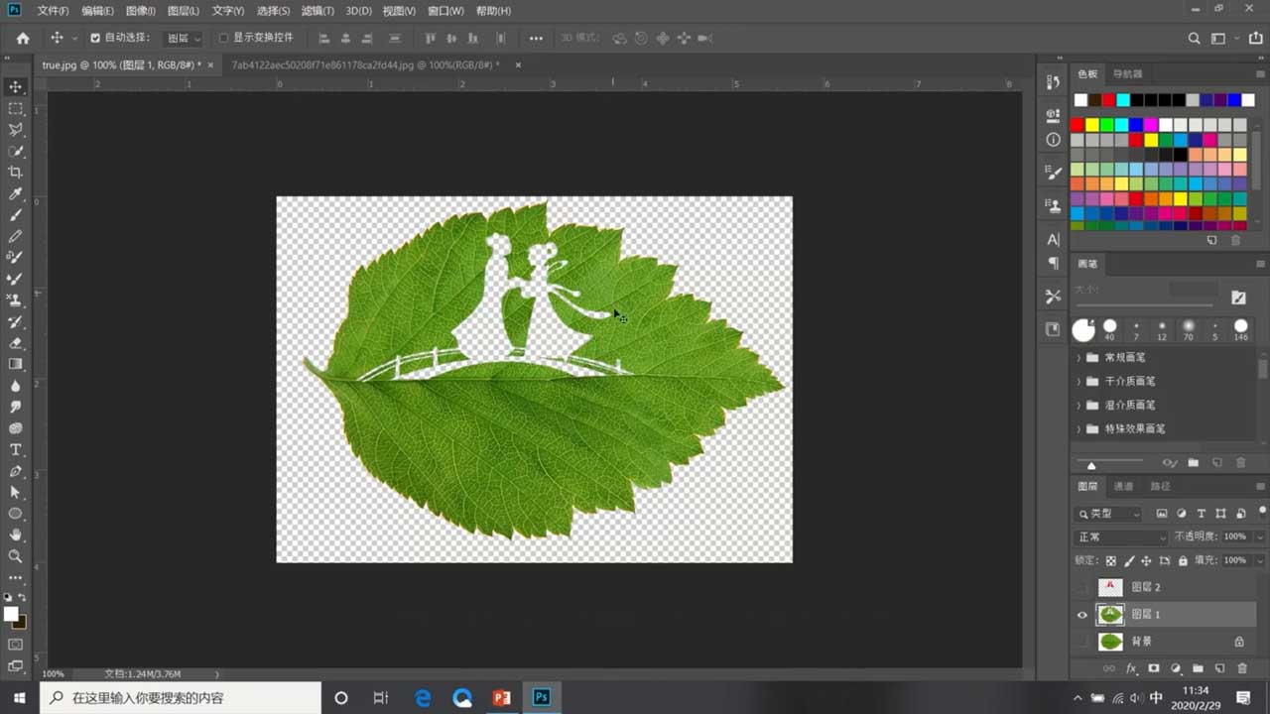This screenshot has width=1270, height=714.
Task: Click the create new layer icon
Action: pyautogui.click(x=1219, y=669)
